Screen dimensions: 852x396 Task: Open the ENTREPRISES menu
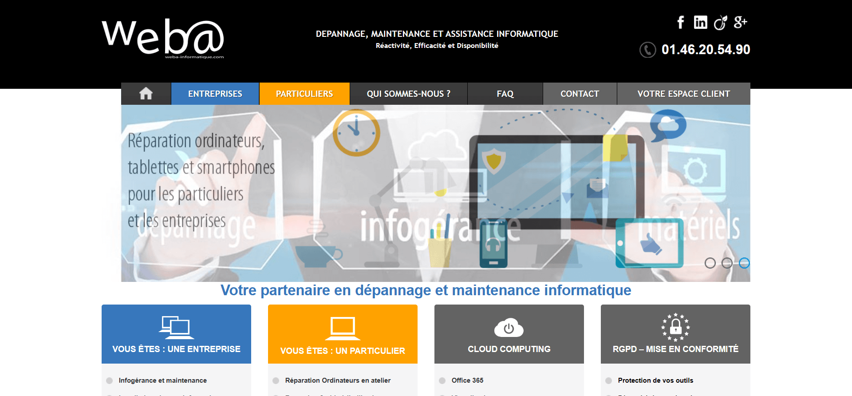tap(215, 94)
